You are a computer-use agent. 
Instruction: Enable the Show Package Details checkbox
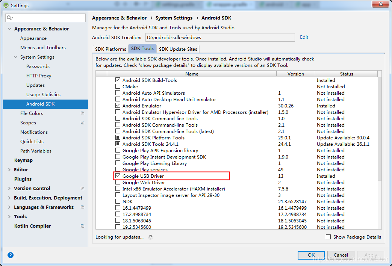pos(328,237)
